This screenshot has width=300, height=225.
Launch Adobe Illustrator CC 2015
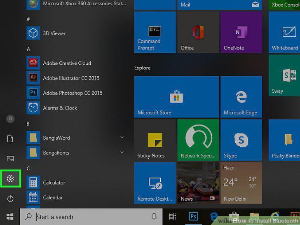pos(77,78)
